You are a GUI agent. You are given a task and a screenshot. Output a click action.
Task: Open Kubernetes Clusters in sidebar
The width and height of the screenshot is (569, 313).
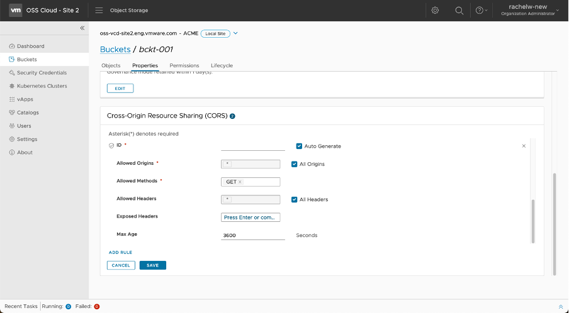[42, 86]
